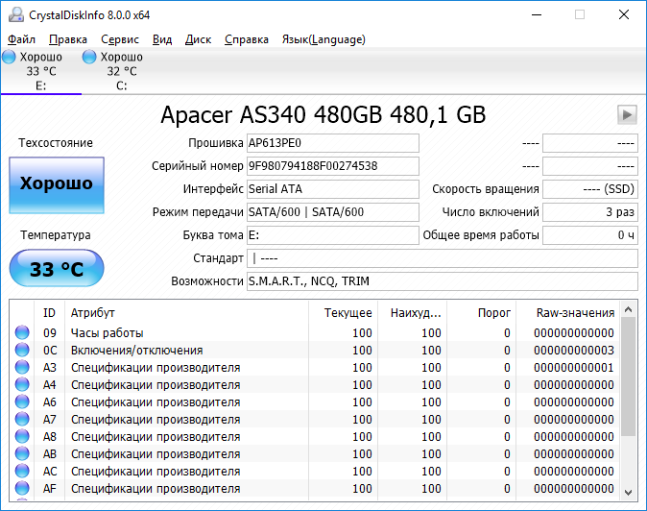
Task: Click the Текущее column header
Action: click(x=344, y=313)
